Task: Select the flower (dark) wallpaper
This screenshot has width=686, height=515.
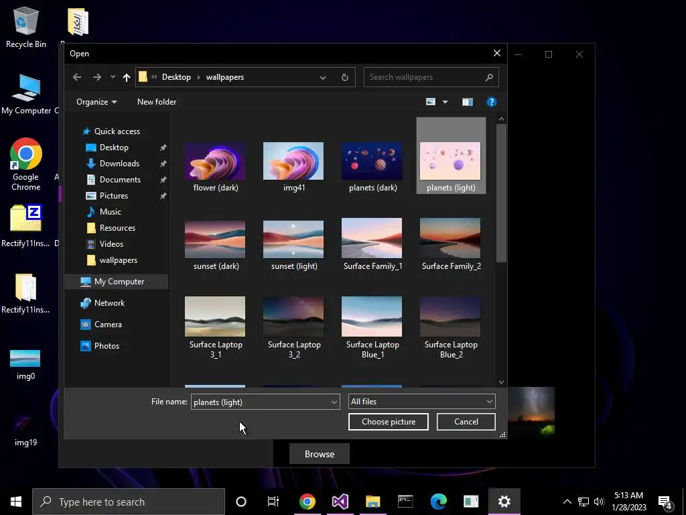Action: click(215, 166)
